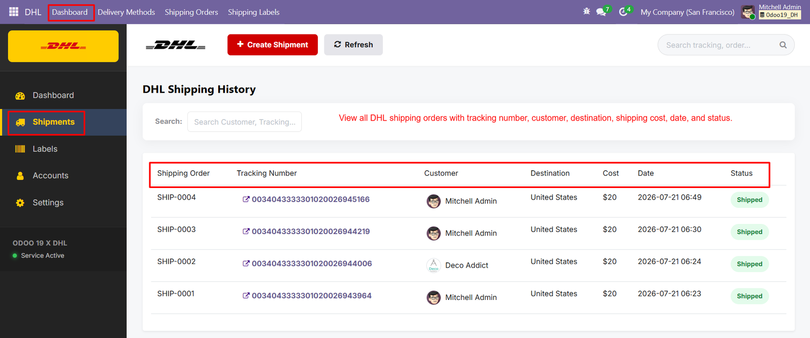Click the Create Shipment button

tap(272, 45)
